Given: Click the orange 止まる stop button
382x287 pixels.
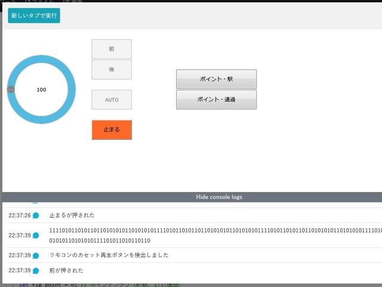Looking at the screenshot, I should coord(112,130).
